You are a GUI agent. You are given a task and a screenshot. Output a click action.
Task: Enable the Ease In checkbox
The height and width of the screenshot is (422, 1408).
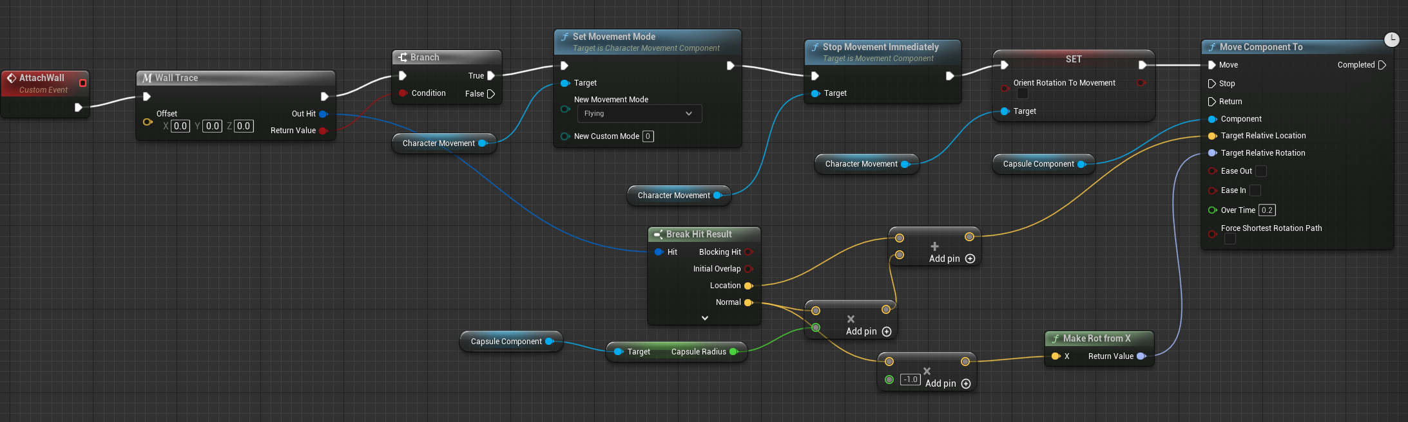pos(1255,190)
